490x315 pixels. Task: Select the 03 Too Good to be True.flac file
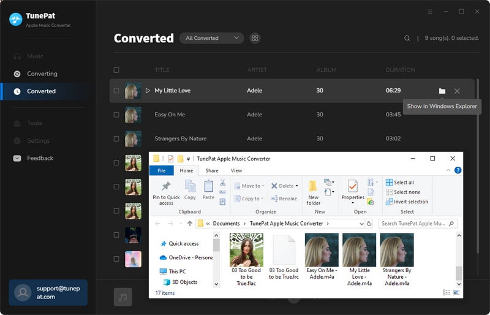(246, 260)
